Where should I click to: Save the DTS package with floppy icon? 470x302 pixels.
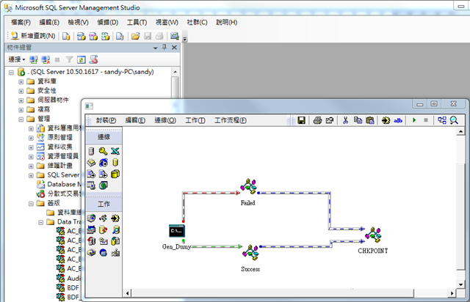coord(301,120)
